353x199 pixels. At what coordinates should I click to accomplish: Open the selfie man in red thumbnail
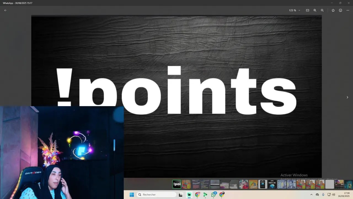tap(244, 184)
